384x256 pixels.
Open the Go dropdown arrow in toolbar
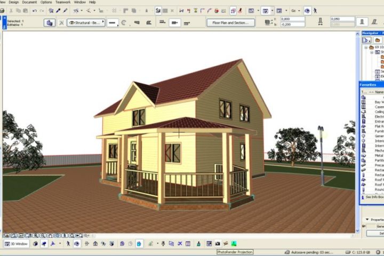tap(299, 11)
